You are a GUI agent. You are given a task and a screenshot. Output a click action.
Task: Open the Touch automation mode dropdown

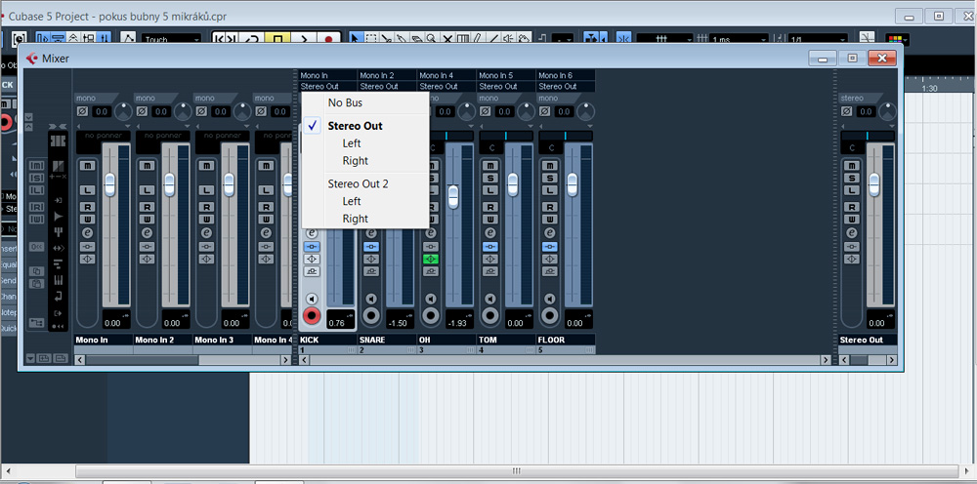[171, 39]
